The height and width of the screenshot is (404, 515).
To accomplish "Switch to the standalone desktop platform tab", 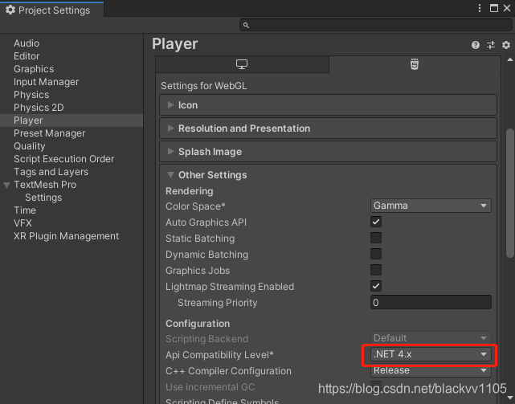I will tap(242, 64).
